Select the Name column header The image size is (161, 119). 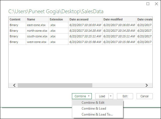click(x=37, y=19)
